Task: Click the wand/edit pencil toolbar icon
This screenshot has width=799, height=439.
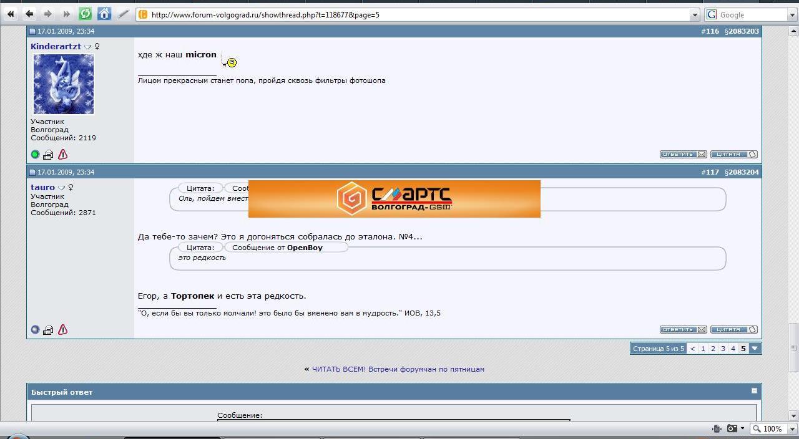Action: (124, 14)
